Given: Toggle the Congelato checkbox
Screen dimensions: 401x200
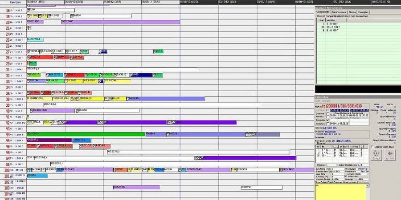Looking at the screenshot, I should [x=328, y=120].
